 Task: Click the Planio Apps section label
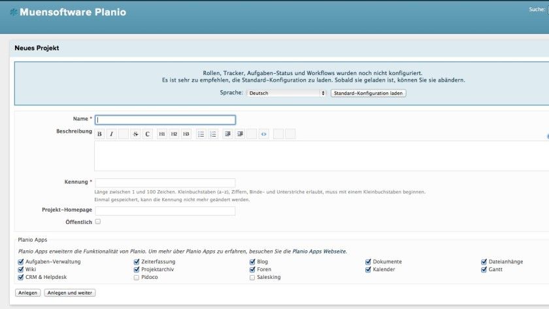point(33,240)
